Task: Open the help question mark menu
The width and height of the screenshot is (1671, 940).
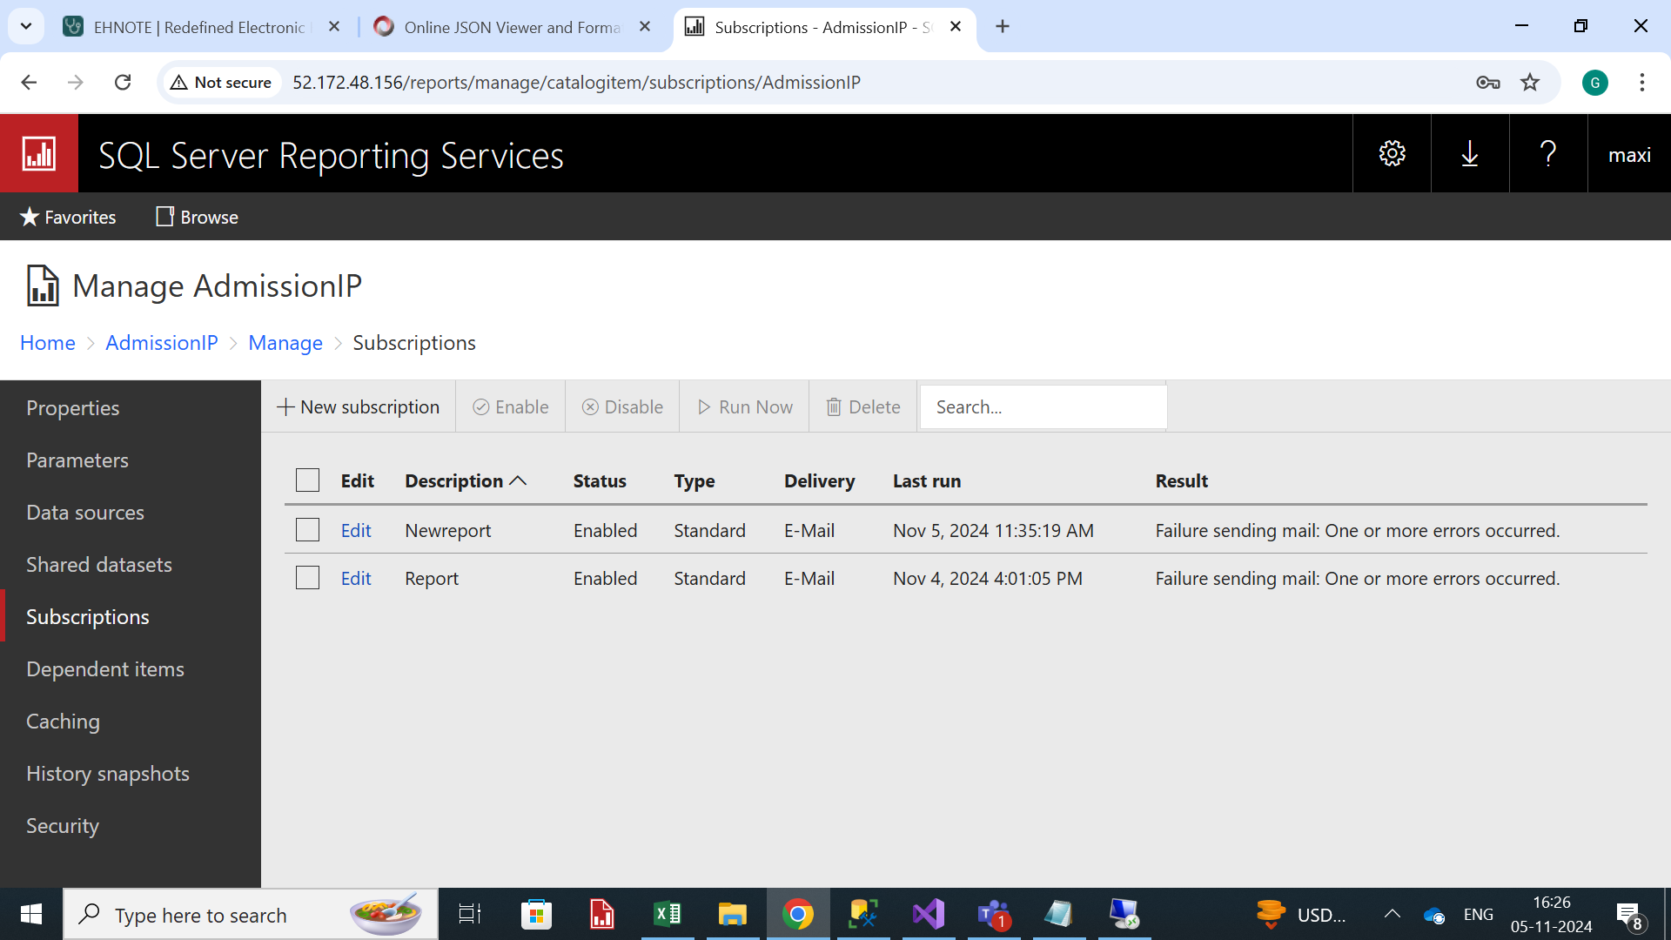Action: pyautogui.click(x=1548, y=154)
